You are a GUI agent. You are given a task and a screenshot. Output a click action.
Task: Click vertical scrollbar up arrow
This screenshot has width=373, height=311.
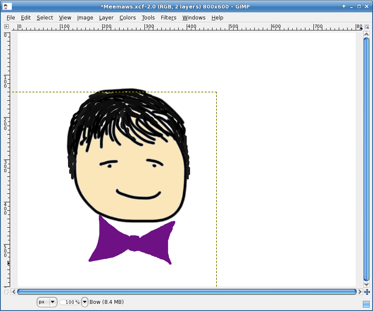click(366, 35)
